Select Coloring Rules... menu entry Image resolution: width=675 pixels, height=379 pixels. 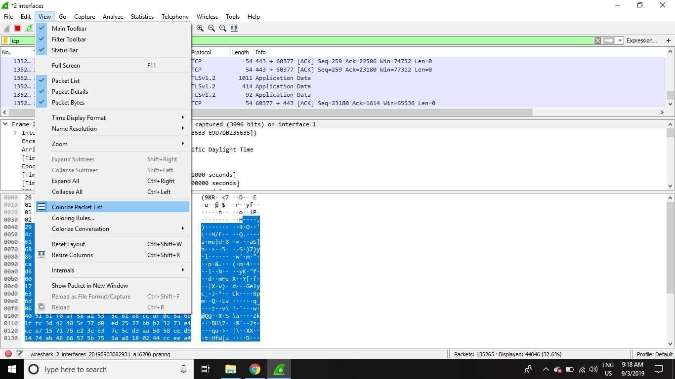73,218
